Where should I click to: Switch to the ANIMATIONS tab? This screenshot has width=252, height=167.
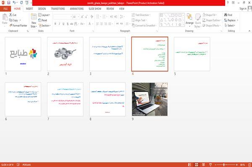(77, 9)
